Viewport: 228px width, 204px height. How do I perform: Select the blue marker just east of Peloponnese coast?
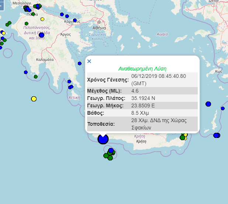[80, 63]
